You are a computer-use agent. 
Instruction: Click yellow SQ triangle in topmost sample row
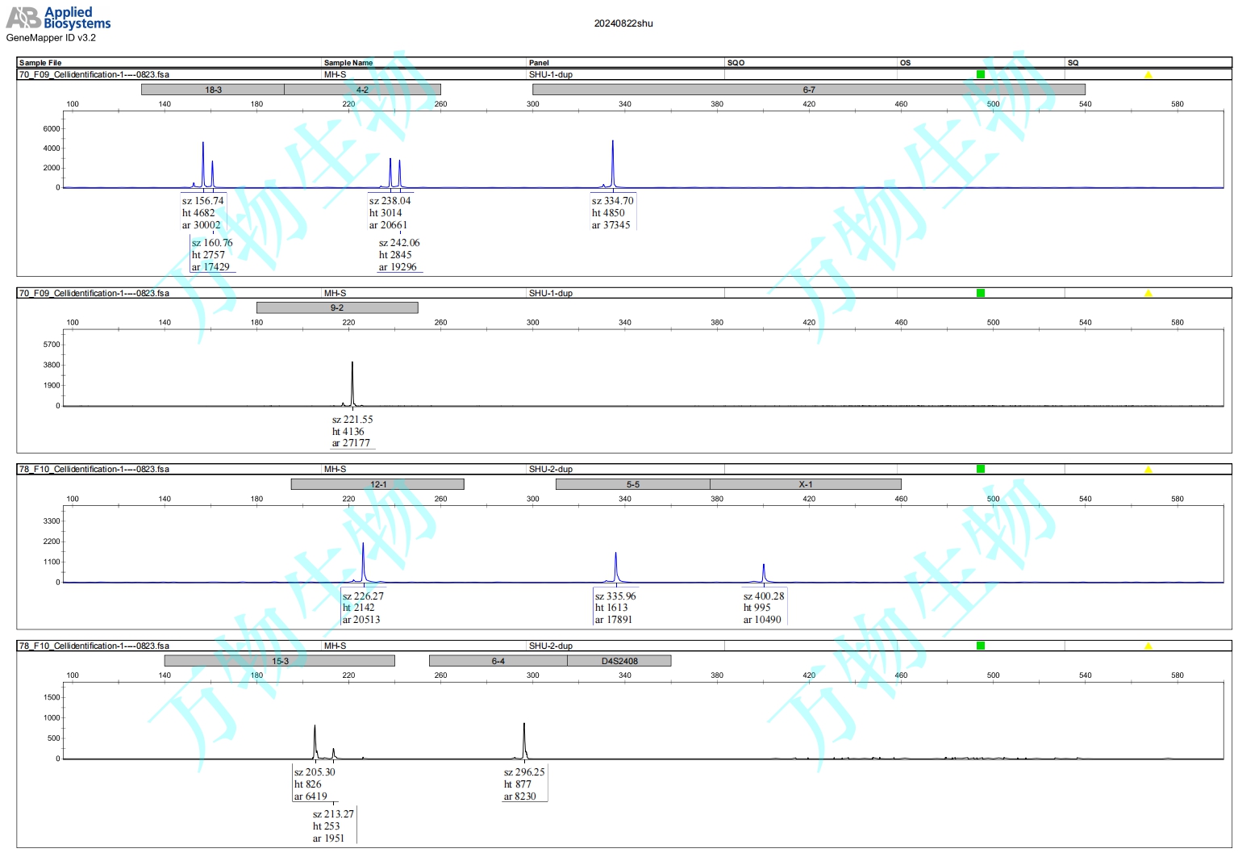tap(1148, 75)
